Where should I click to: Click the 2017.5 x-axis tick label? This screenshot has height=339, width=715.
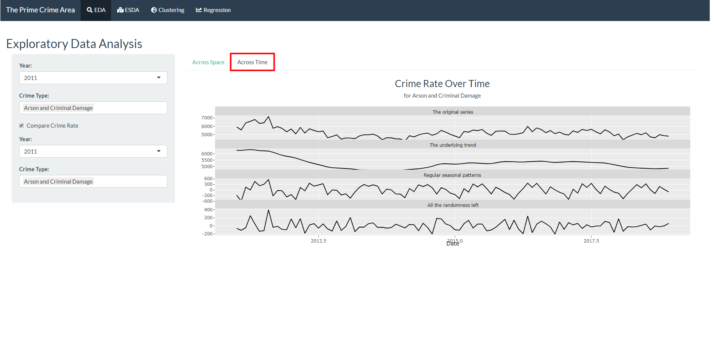tap(591, 241)
